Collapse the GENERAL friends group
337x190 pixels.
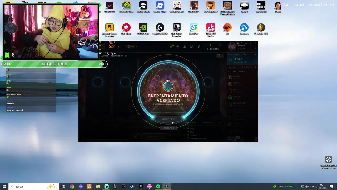click(237, 72)
